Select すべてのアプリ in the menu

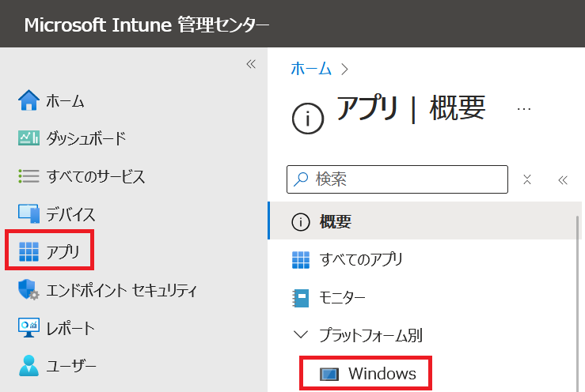coord(361,260)
